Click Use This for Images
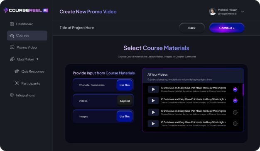 coord(125,117)
